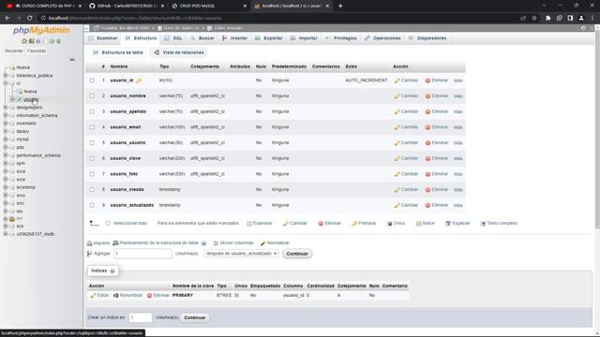Click red Eliminar icon for usuario_actualizado
The height and width of the screenshot is (337, 600).
tap(427, 205)
